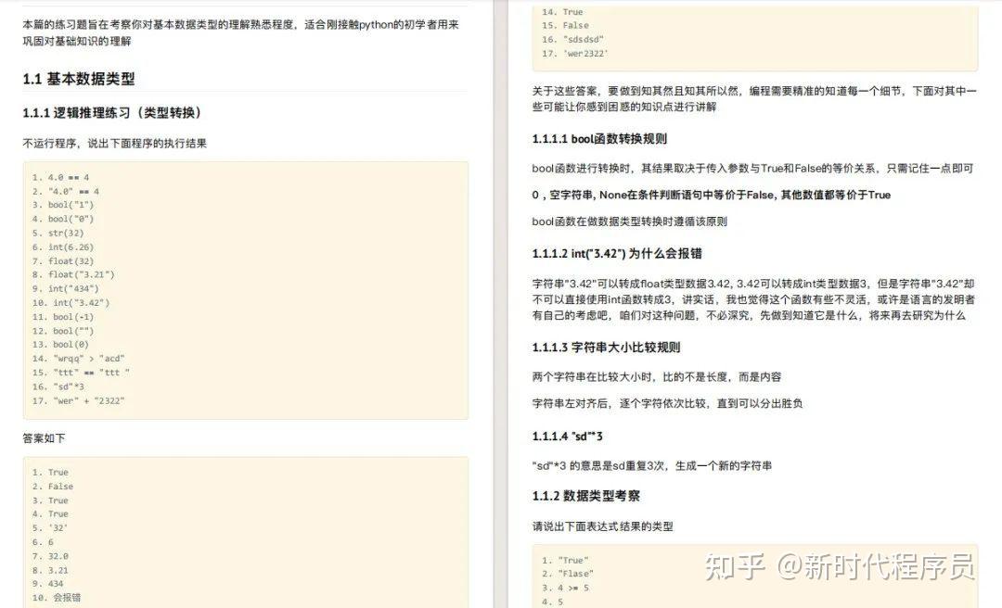Viewport: 1002px width, 608px height.
Task: Select the answer line 10. 会报错
Action: (56, 597)
